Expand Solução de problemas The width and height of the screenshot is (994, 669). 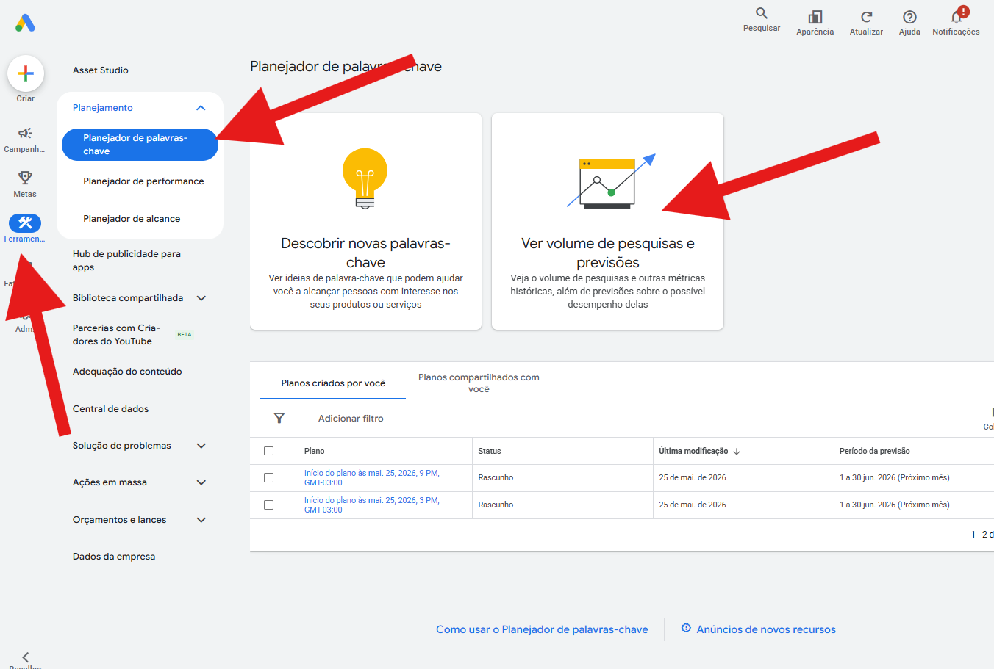[201, 446]
